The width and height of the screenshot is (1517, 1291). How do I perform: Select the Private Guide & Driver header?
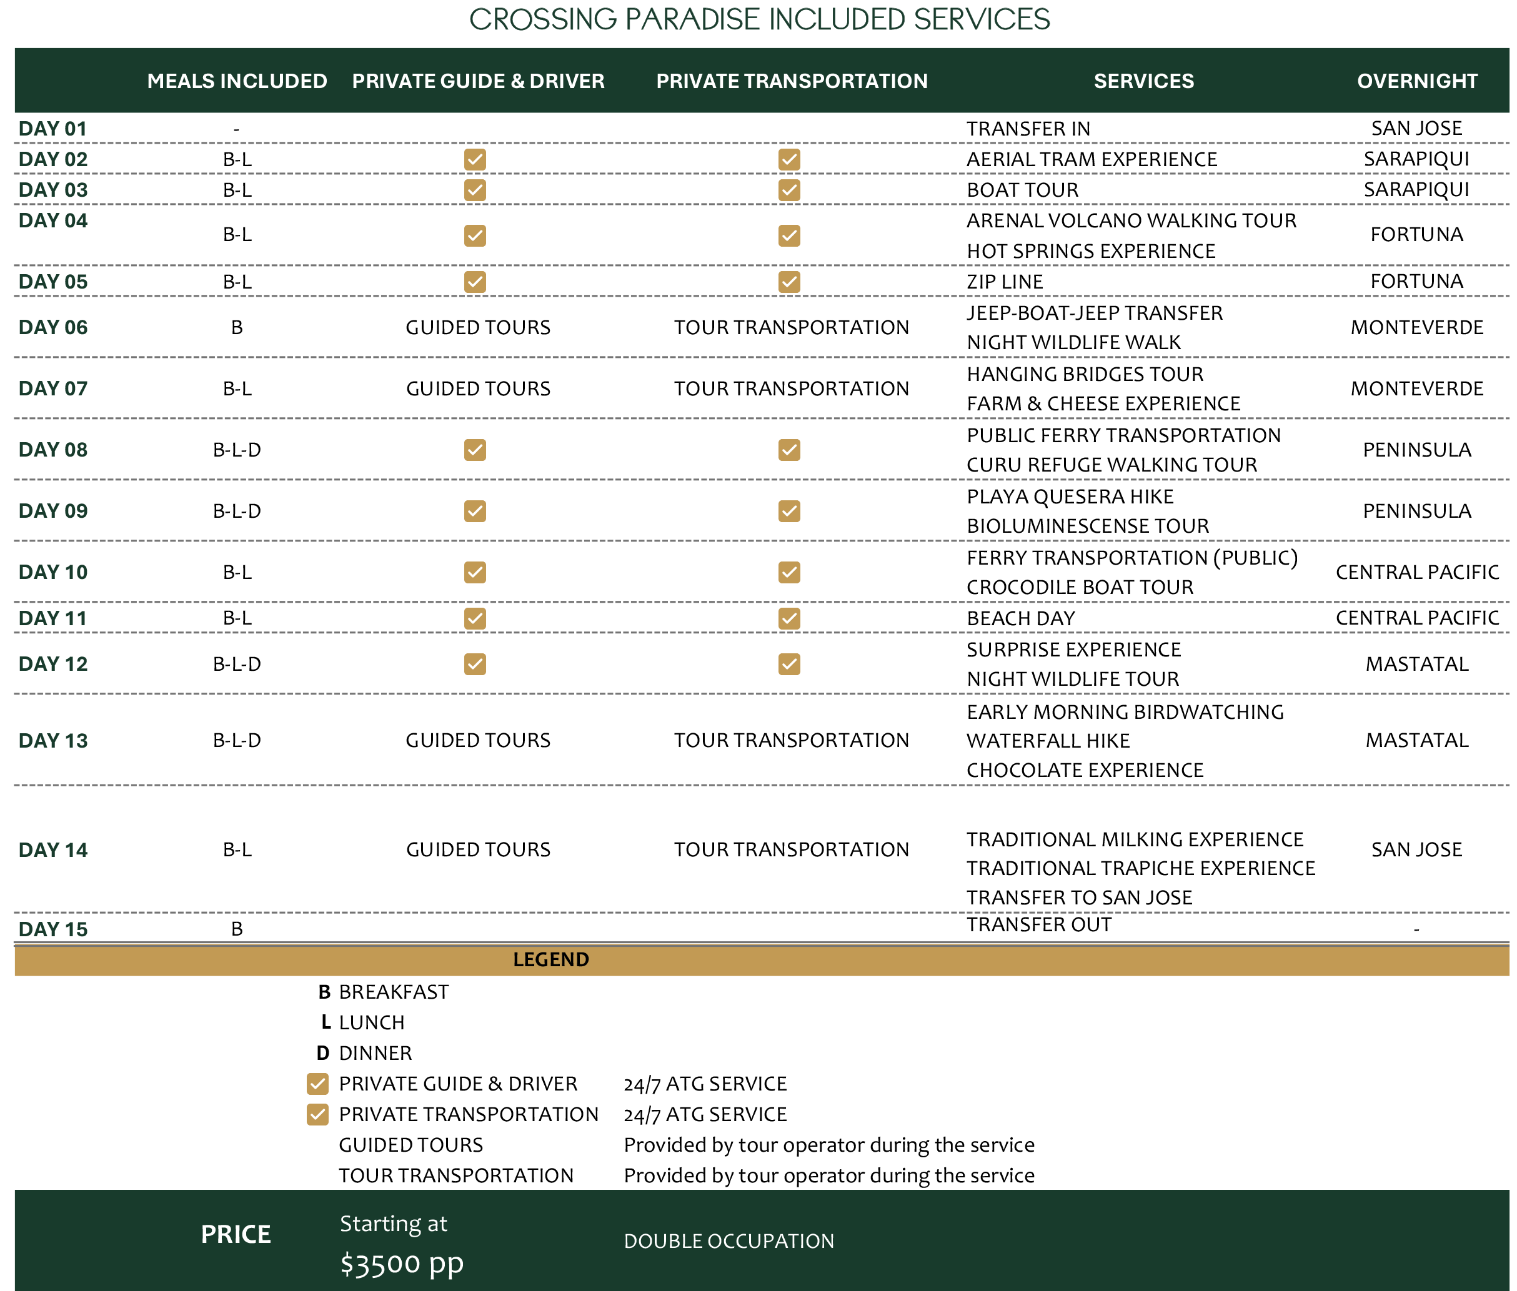(478, 81)
